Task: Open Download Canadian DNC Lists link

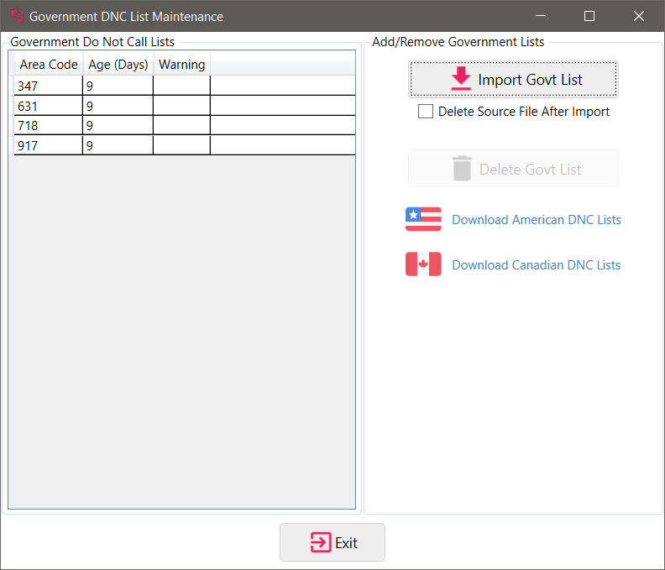Action: [x=536, y=265]
